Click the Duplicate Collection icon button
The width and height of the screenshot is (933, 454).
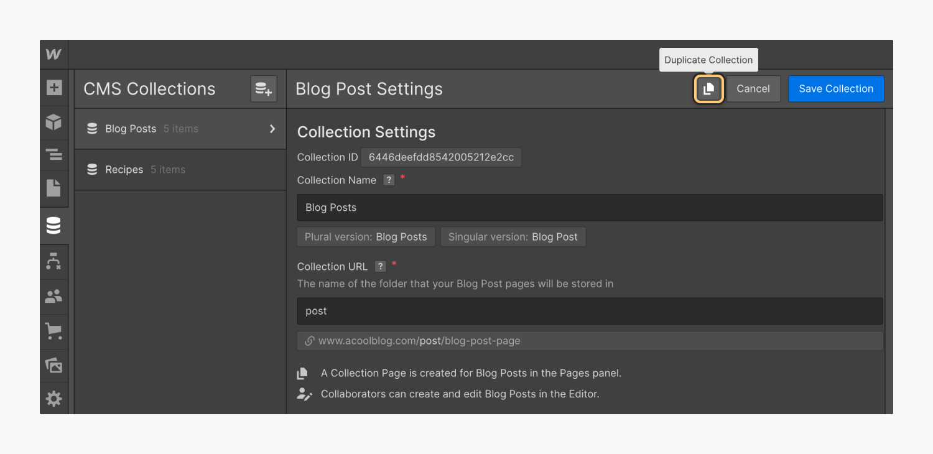coord(709,89)
